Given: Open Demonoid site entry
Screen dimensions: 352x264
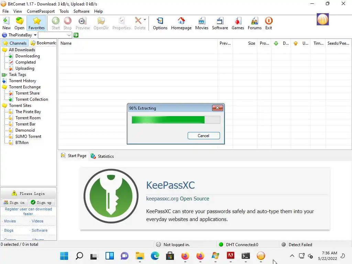Looking at the screenshot, I should click(x=25, y=130).
